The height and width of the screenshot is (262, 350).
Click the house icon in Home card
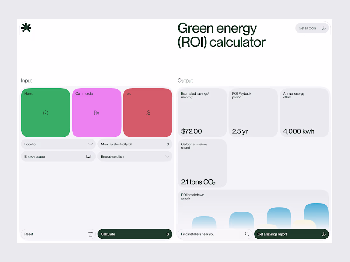tap(45, 113)
